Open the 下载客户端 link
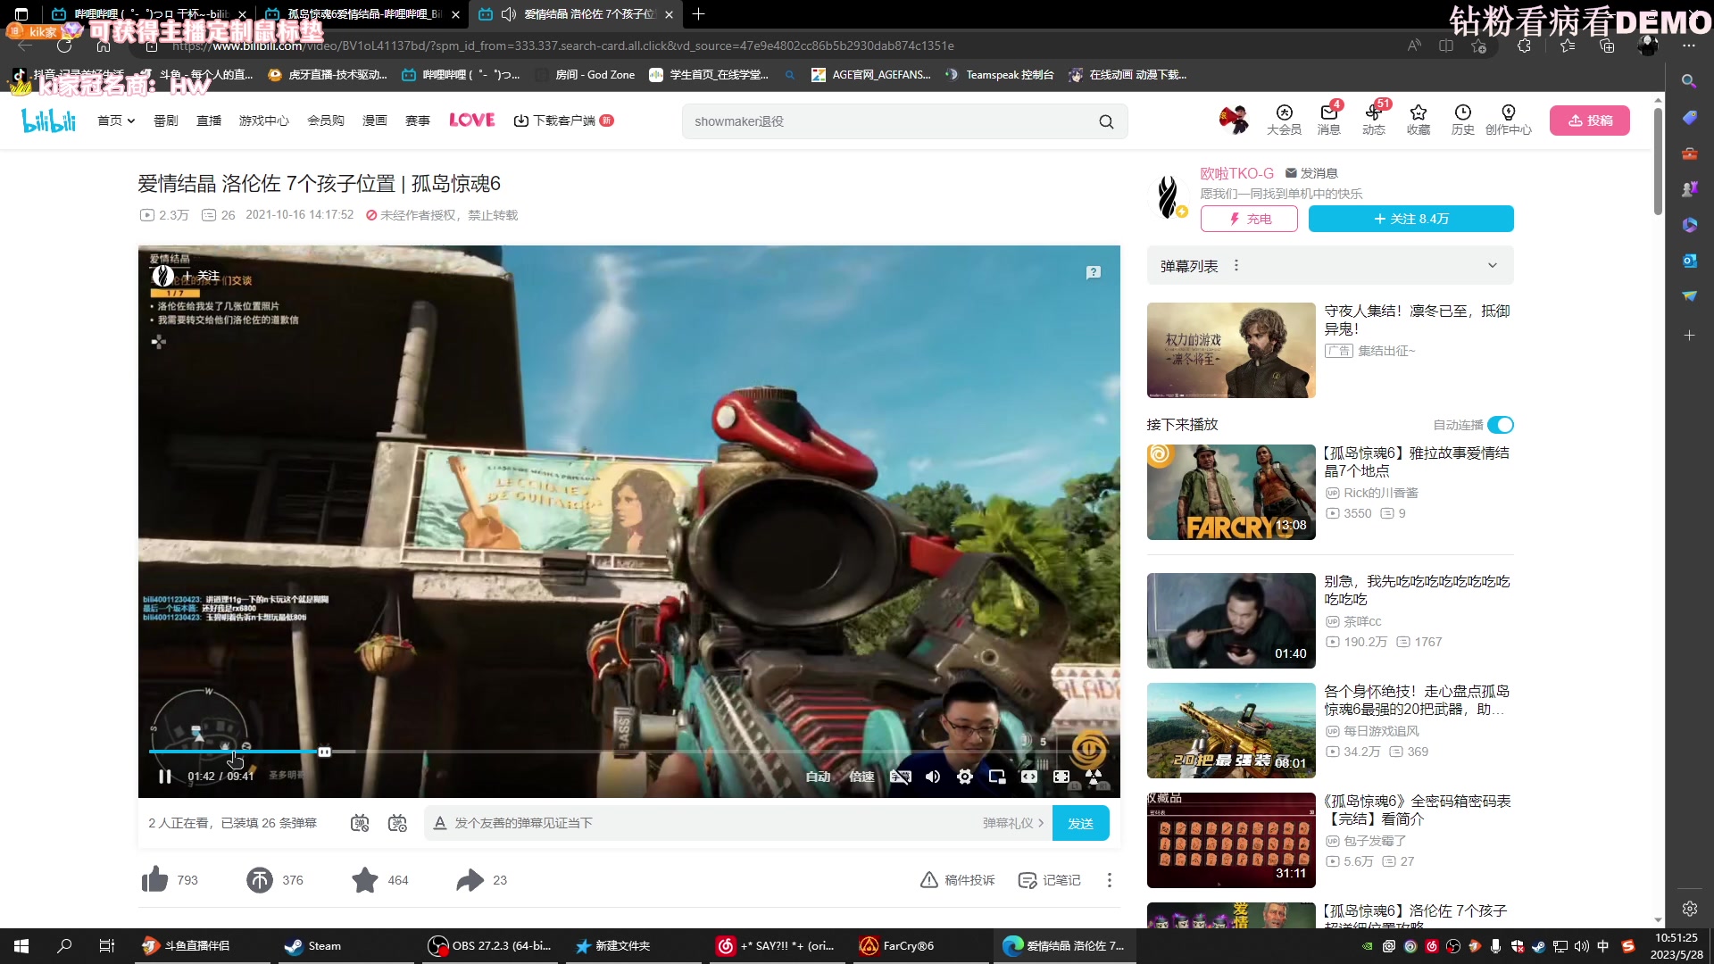Viewport: 1714px width, 964px height. click(562, 120)
